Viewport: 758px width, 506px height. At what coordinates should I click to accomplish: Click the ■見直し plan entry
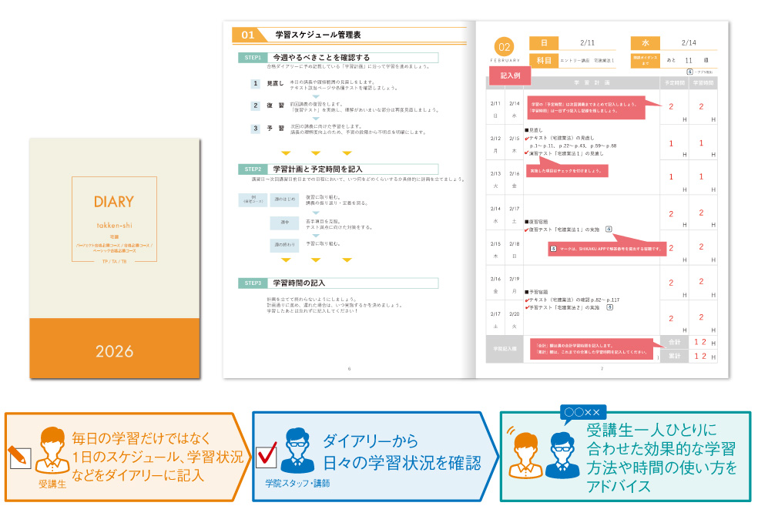534,130
